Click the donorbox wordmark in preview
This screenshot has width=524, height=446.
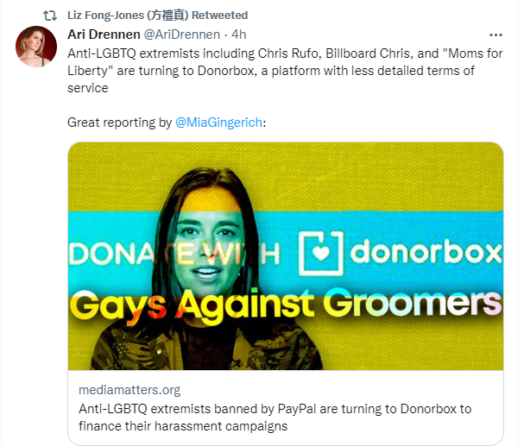point(426,251)
